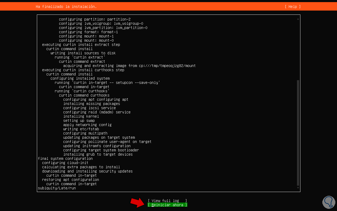Click the 'configuring installed system' line
Screen dimensions: 337x211
(x=80, y=78)
